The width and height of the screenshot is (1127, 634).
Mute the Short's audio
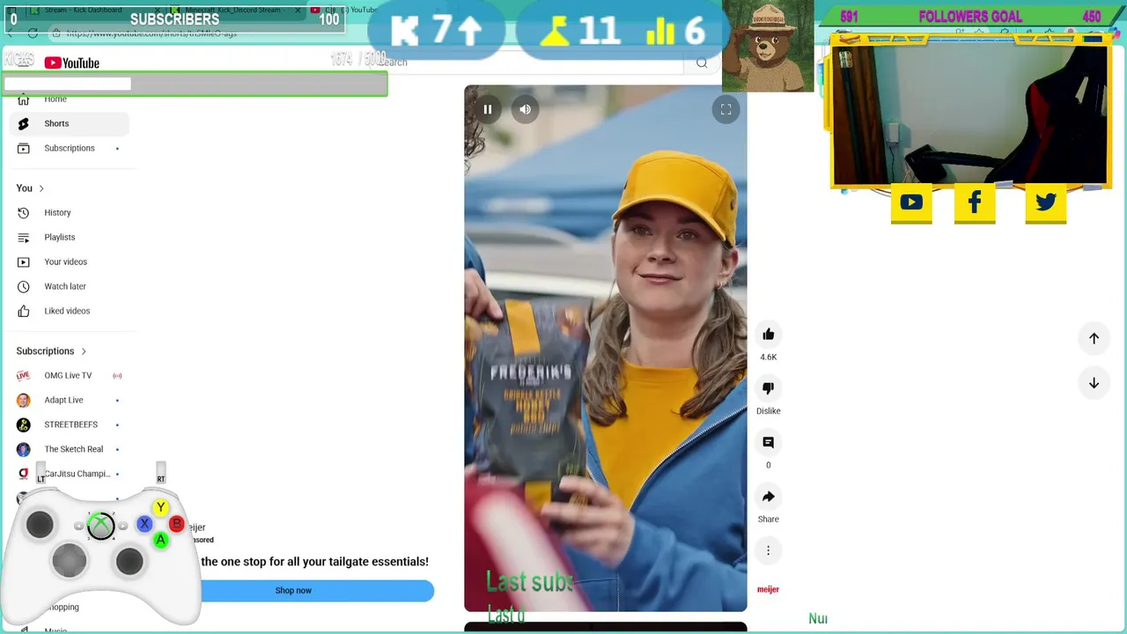[525, 109]
